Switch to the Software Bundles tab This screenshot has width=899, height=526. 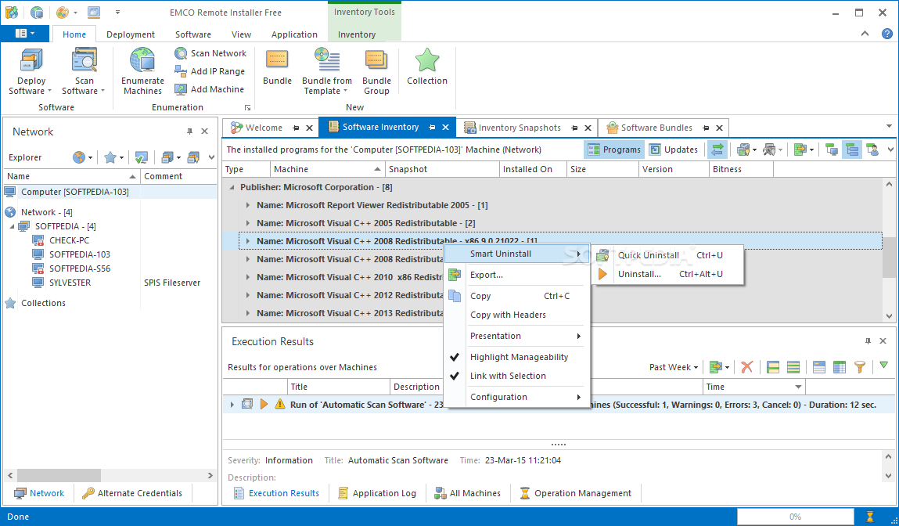pyautogui.click(x=656, y=128)
